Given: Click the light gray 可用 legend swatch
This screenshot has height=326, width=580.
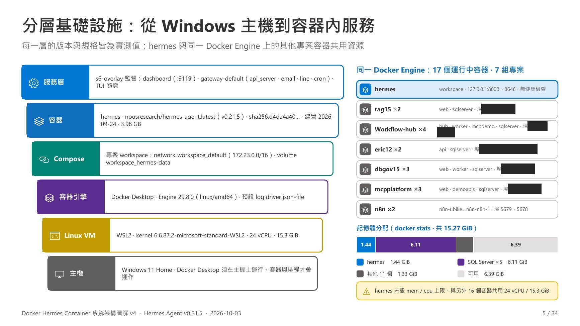Looking at the screenshot, I should click(461, 274).
